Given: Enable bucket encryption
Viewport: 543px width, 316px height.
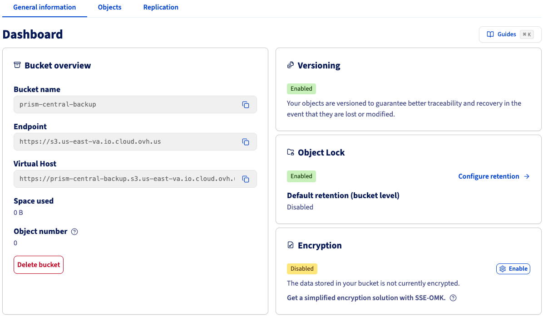Looking at the screenshot, I should click(x=513, y=269).
